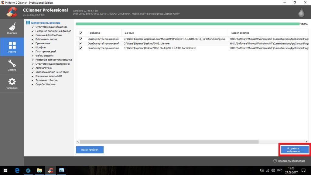
Task: Sort by the Проблема column header
Action: (x=104, y=33)
